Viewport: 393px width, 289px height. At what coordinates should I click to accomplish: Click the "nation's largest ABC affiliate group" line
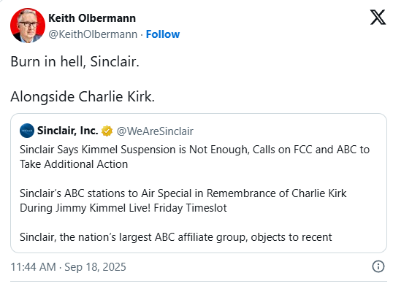[176, 237]
